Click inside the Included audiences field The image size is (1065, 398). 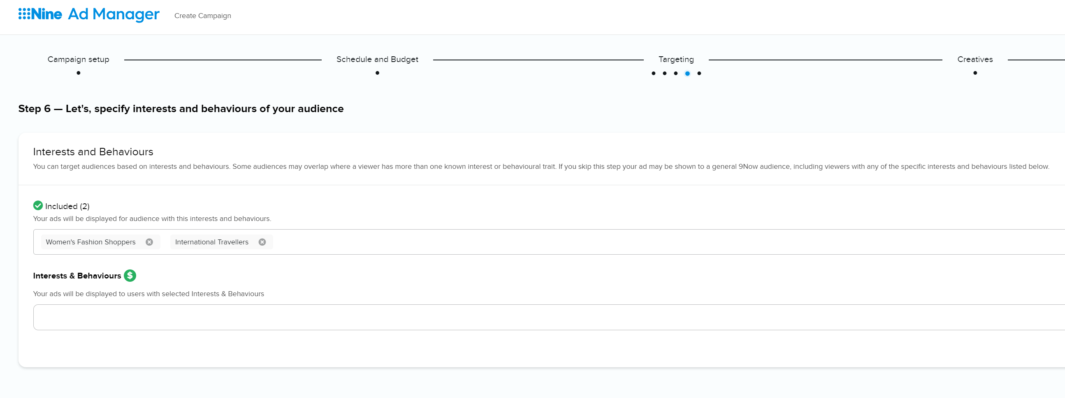pos(549,242)
